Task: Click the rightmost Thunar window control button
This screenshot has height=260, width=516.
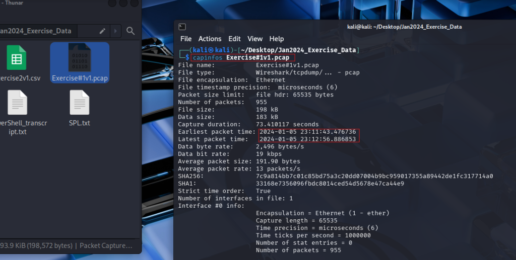Action: tap(135, 3)
